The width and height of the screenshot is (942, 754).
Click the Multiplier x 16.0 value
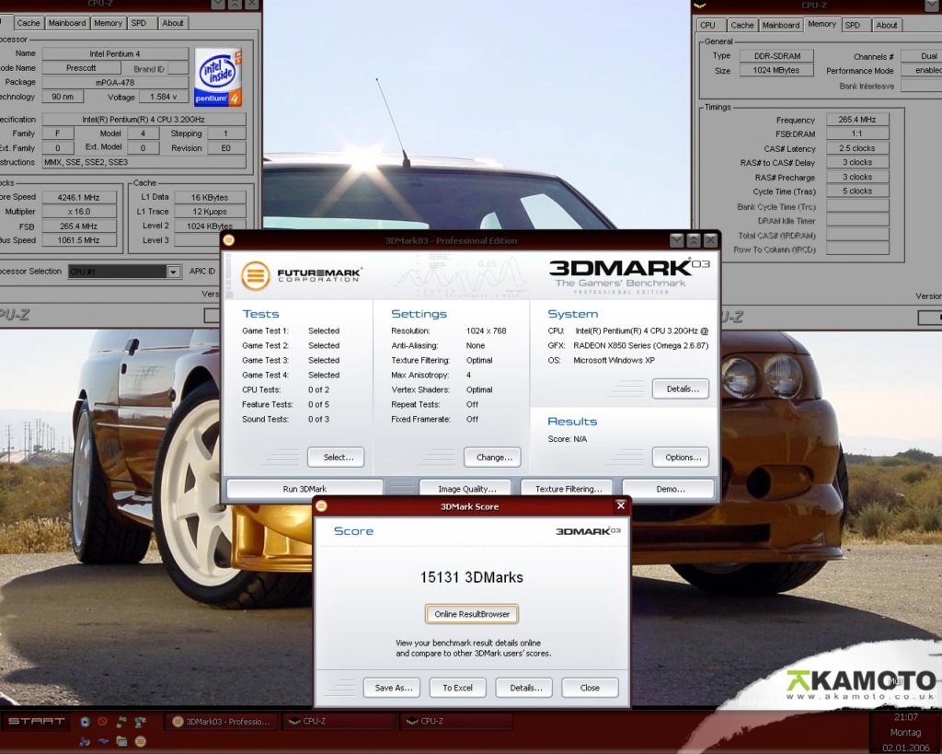[79, 212]
